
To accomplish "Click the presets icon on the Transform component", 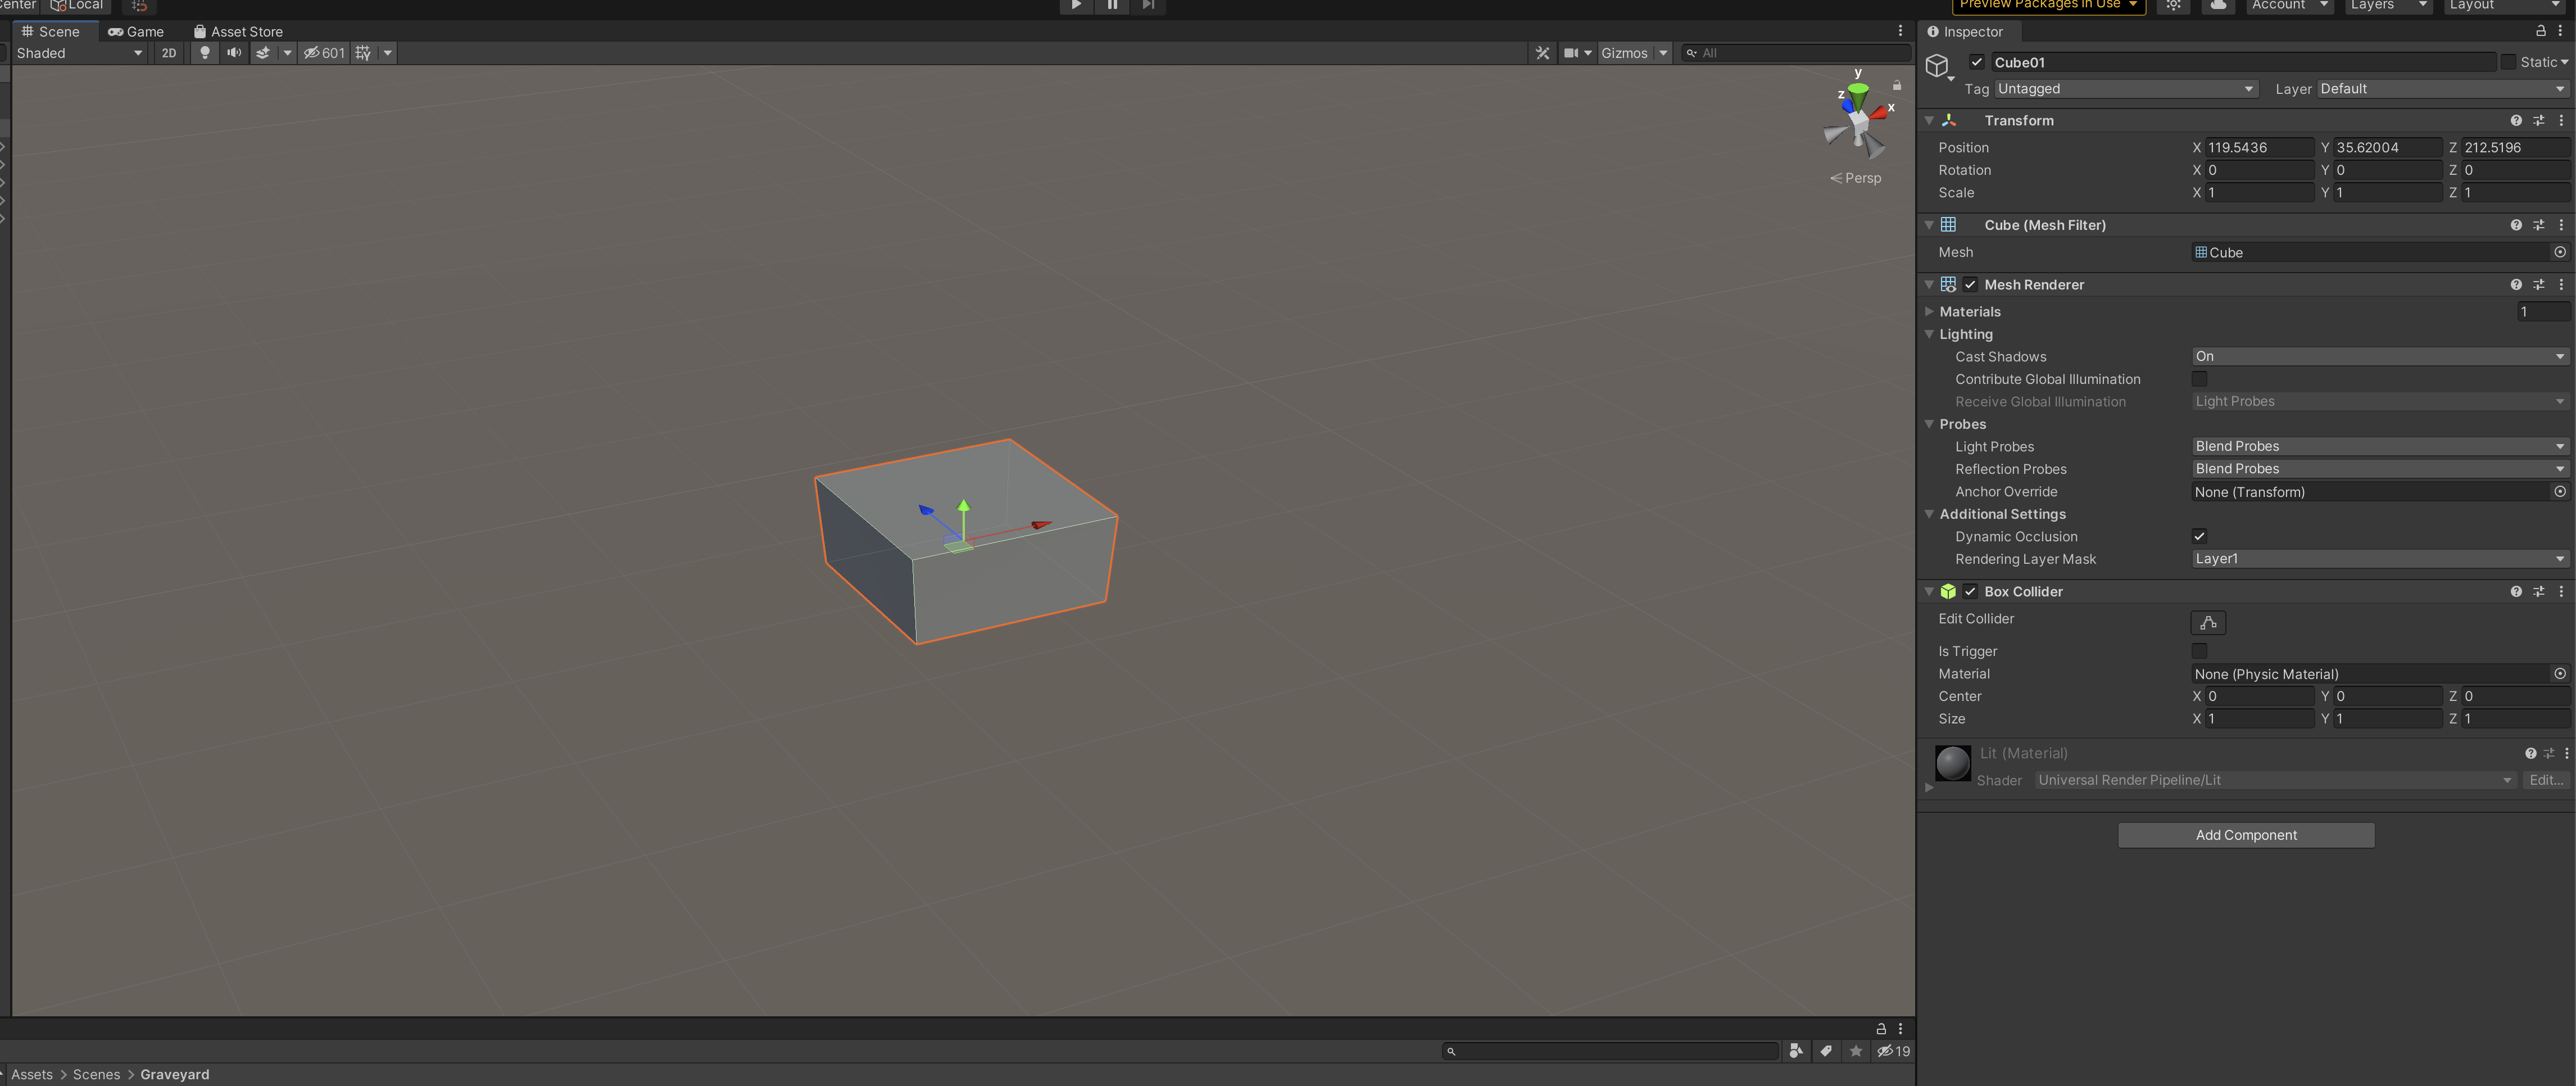I will click(2538, 120).
